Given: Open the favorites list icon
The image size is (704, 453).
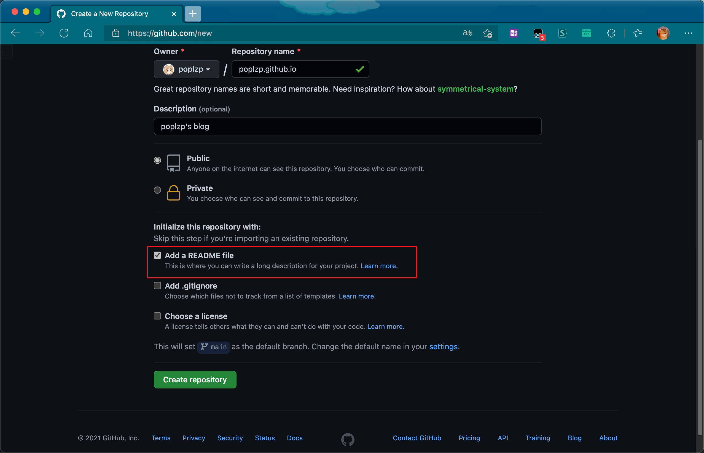Looking at the screenshot, I should coord(638,33).
